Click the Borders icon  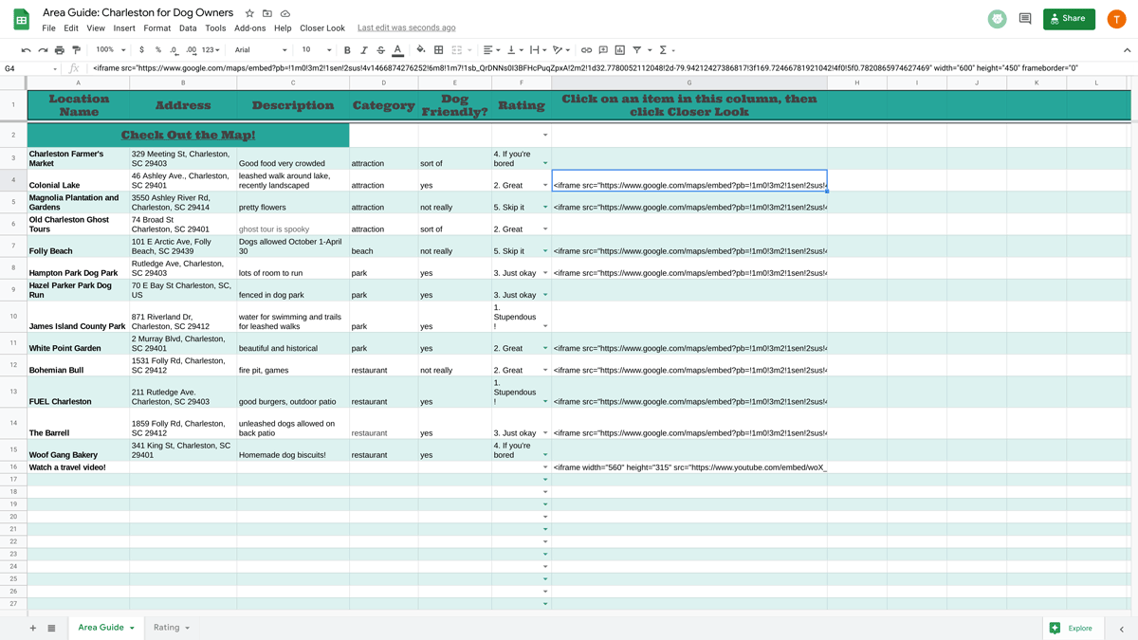click(x=438, y=50)
